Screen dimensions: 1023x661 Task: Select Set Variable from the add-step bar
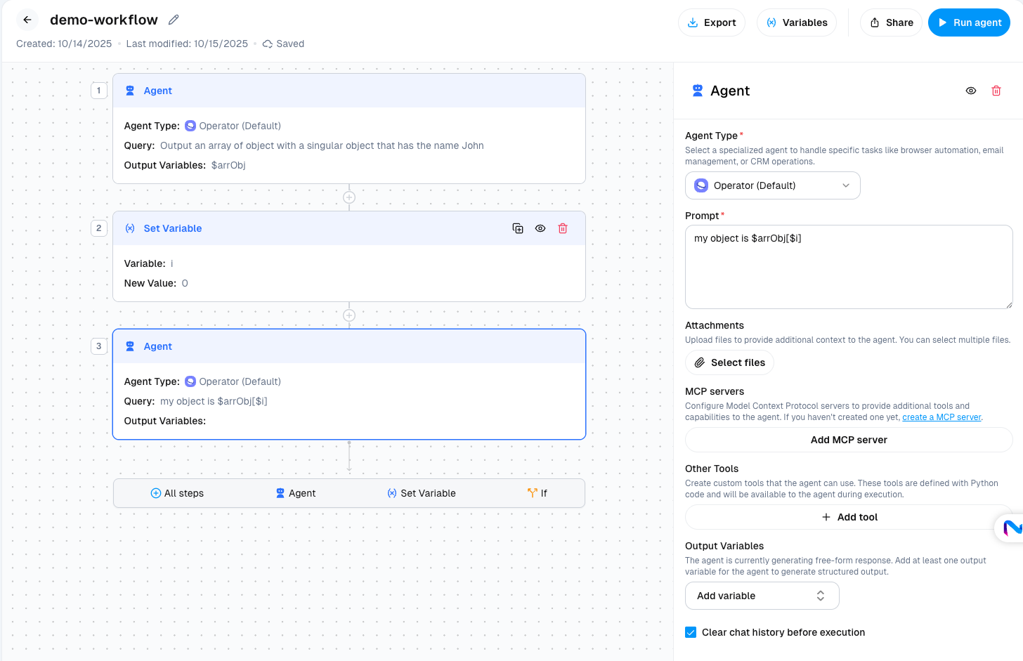tap(422, 493)
